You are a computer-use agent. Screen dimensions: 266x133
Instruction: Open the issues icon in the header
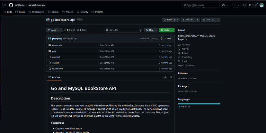coord(244,5)
